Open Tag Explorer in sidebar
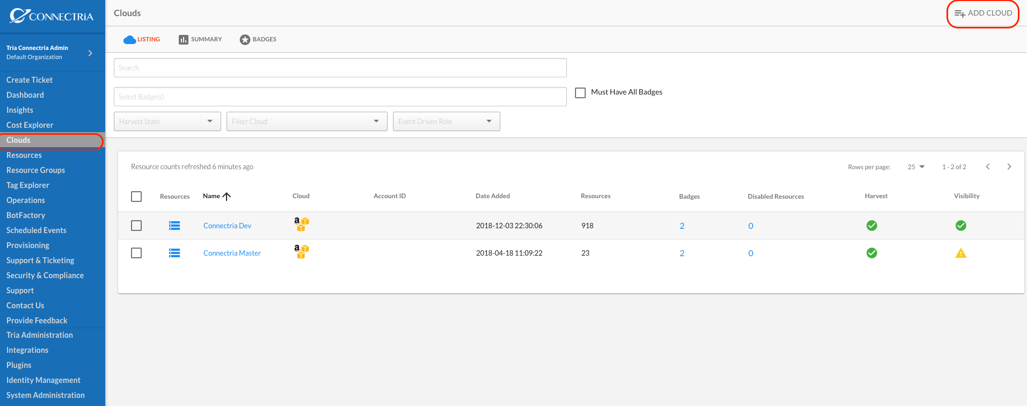 (28, 185)
